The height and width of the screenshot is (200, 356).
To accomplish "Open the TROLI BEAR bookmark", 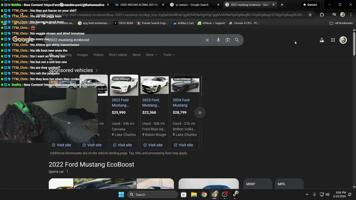I will pos(123,23).
